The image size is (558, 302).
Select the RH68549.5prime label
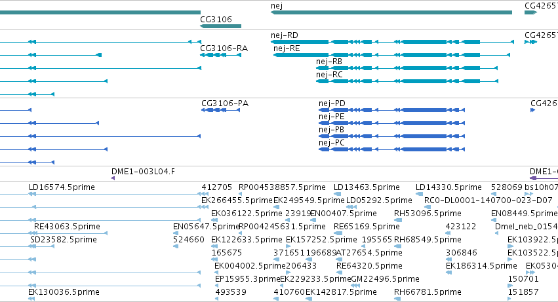click(x=428, y=240)
